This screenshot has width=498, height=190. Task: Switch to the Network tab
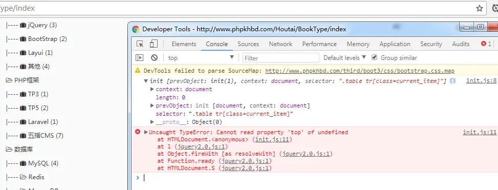(x=280, y=44)
